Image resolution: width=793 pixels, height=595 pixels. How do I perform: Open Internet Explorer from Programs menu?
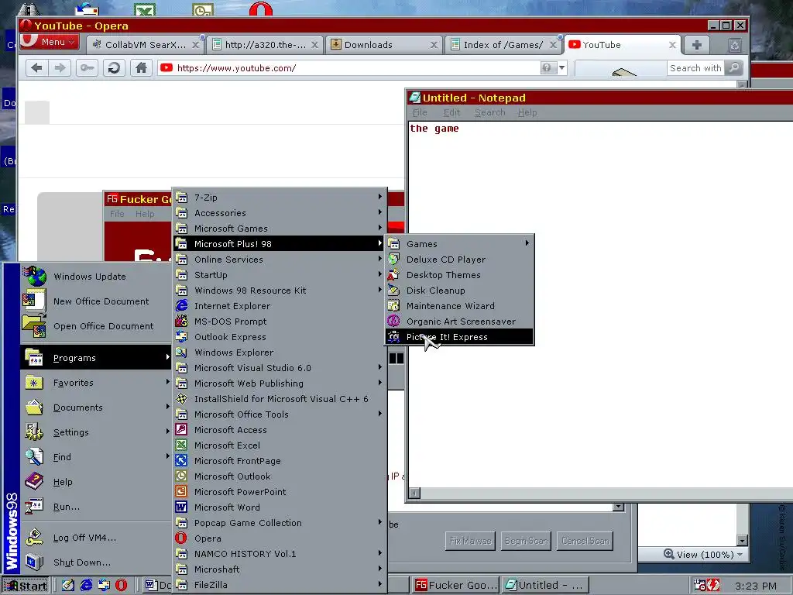tap(280, 306)
